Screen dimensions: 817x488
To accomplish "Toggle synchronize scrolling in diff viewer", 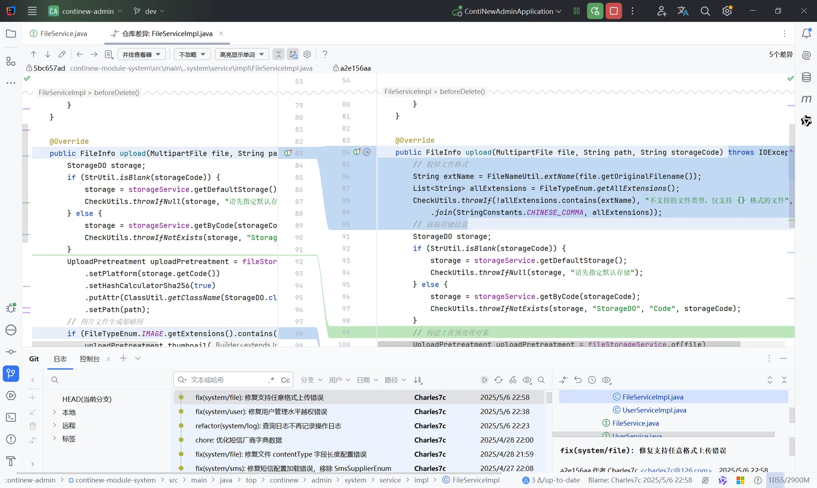I will (293, 54).
